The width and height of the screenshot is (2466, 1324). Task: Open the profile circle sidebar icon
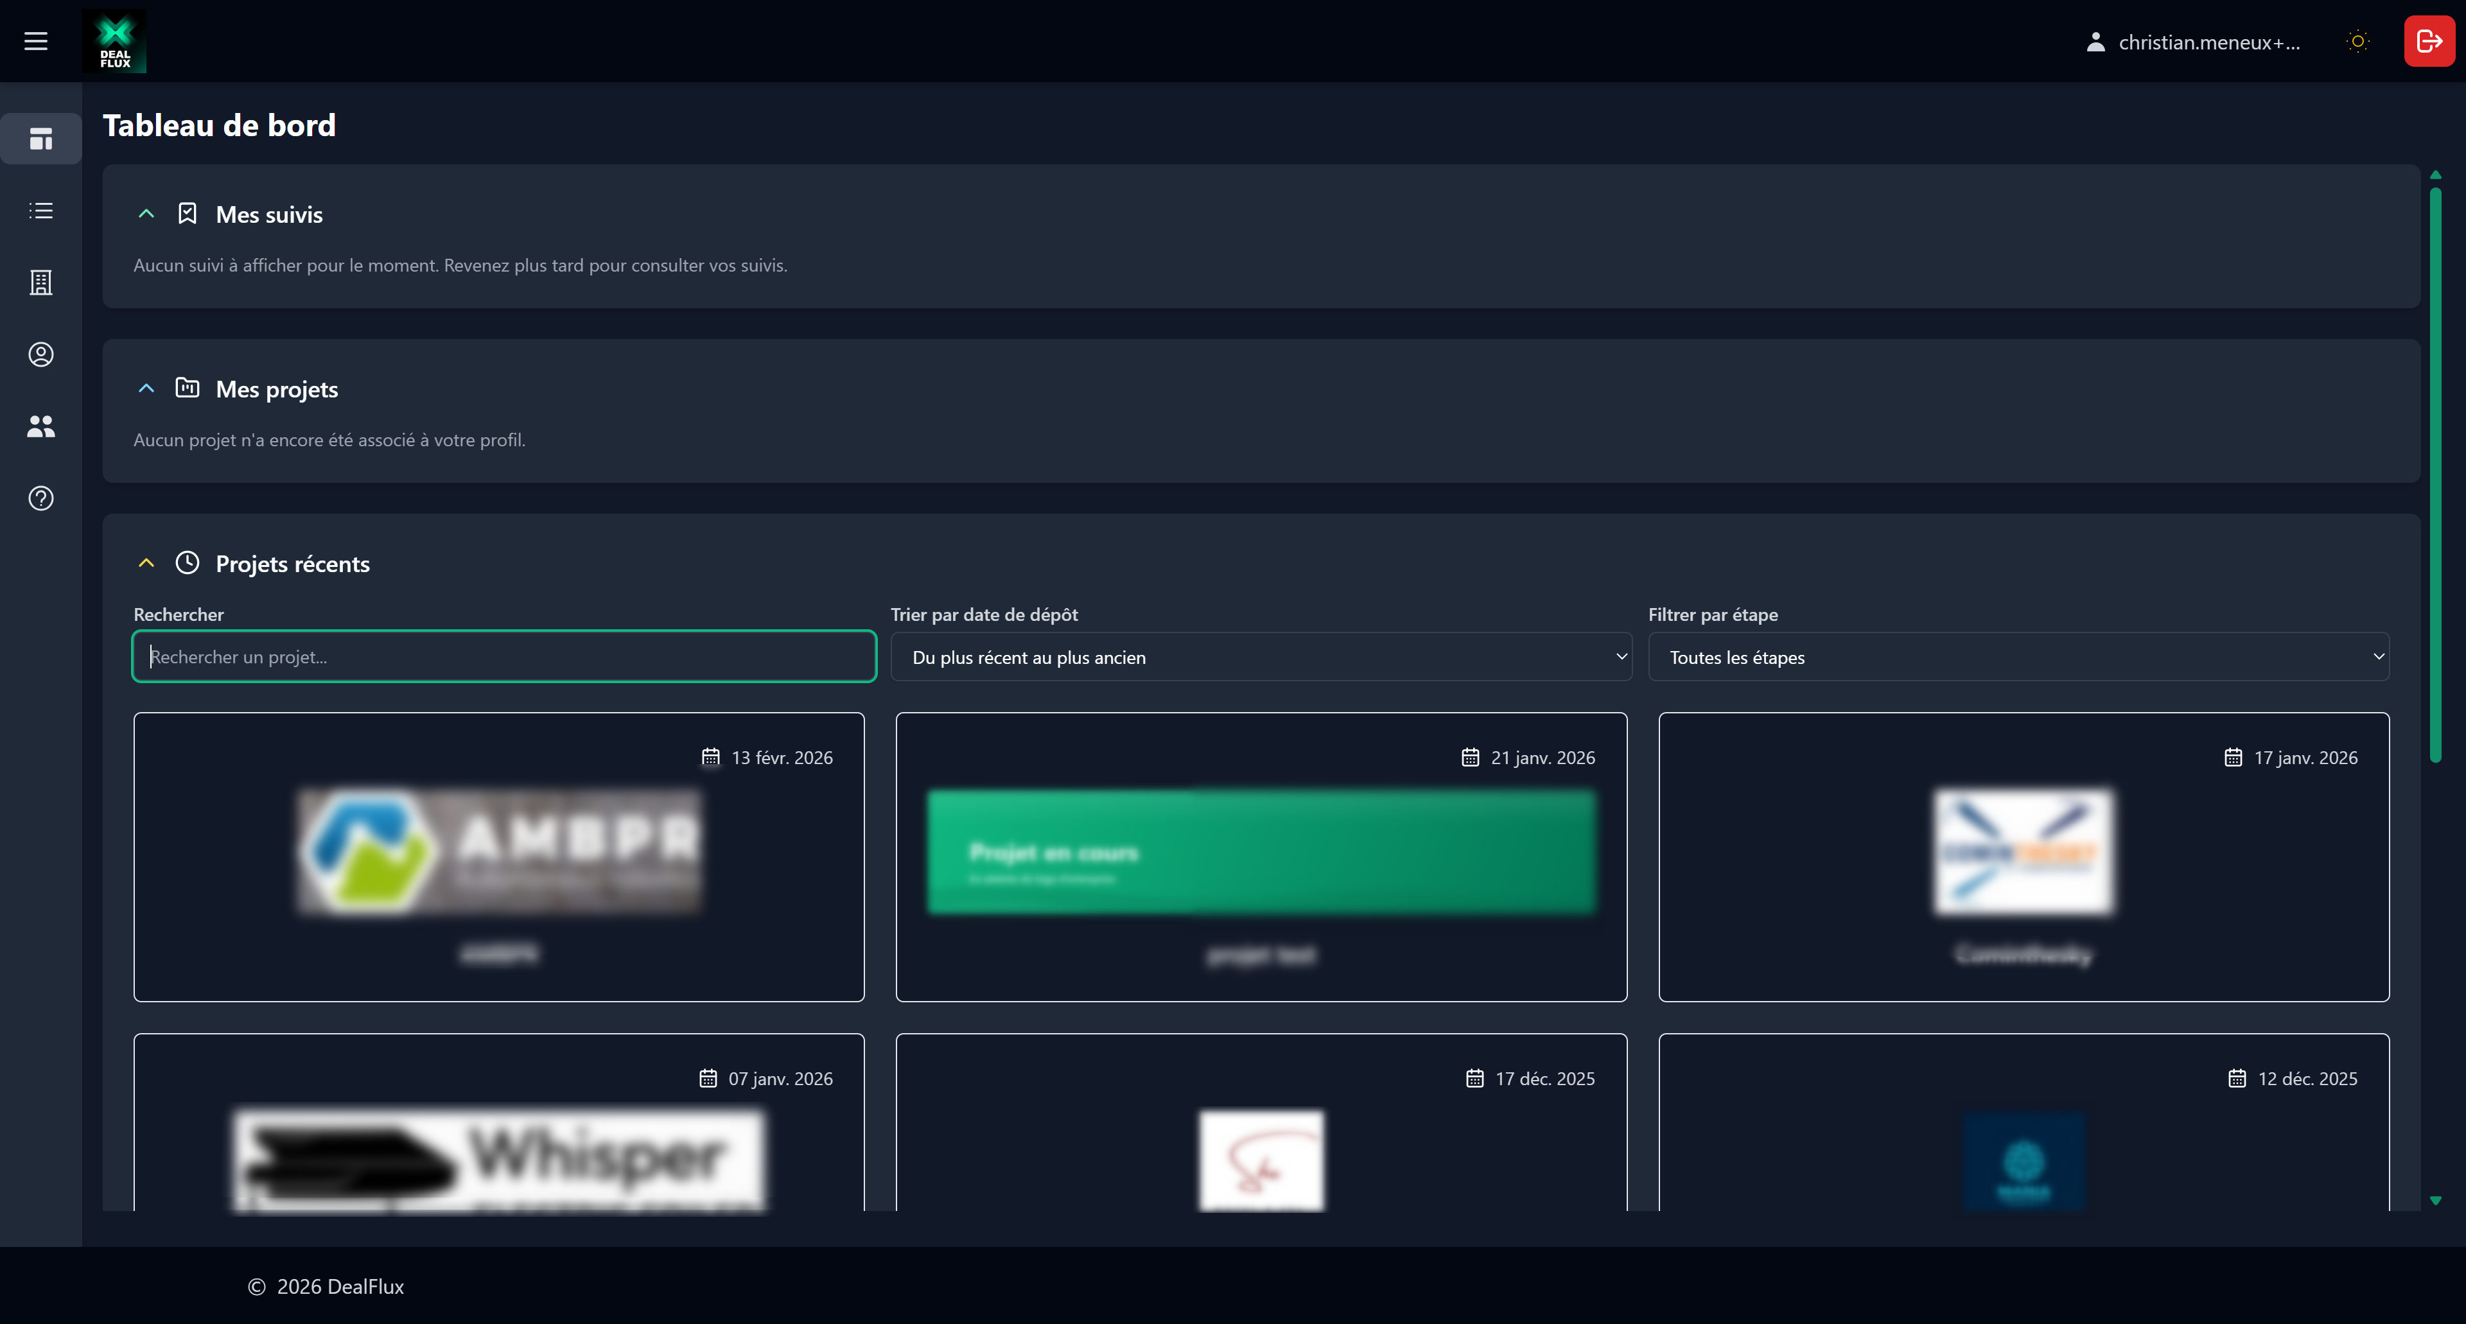point(40,354)
